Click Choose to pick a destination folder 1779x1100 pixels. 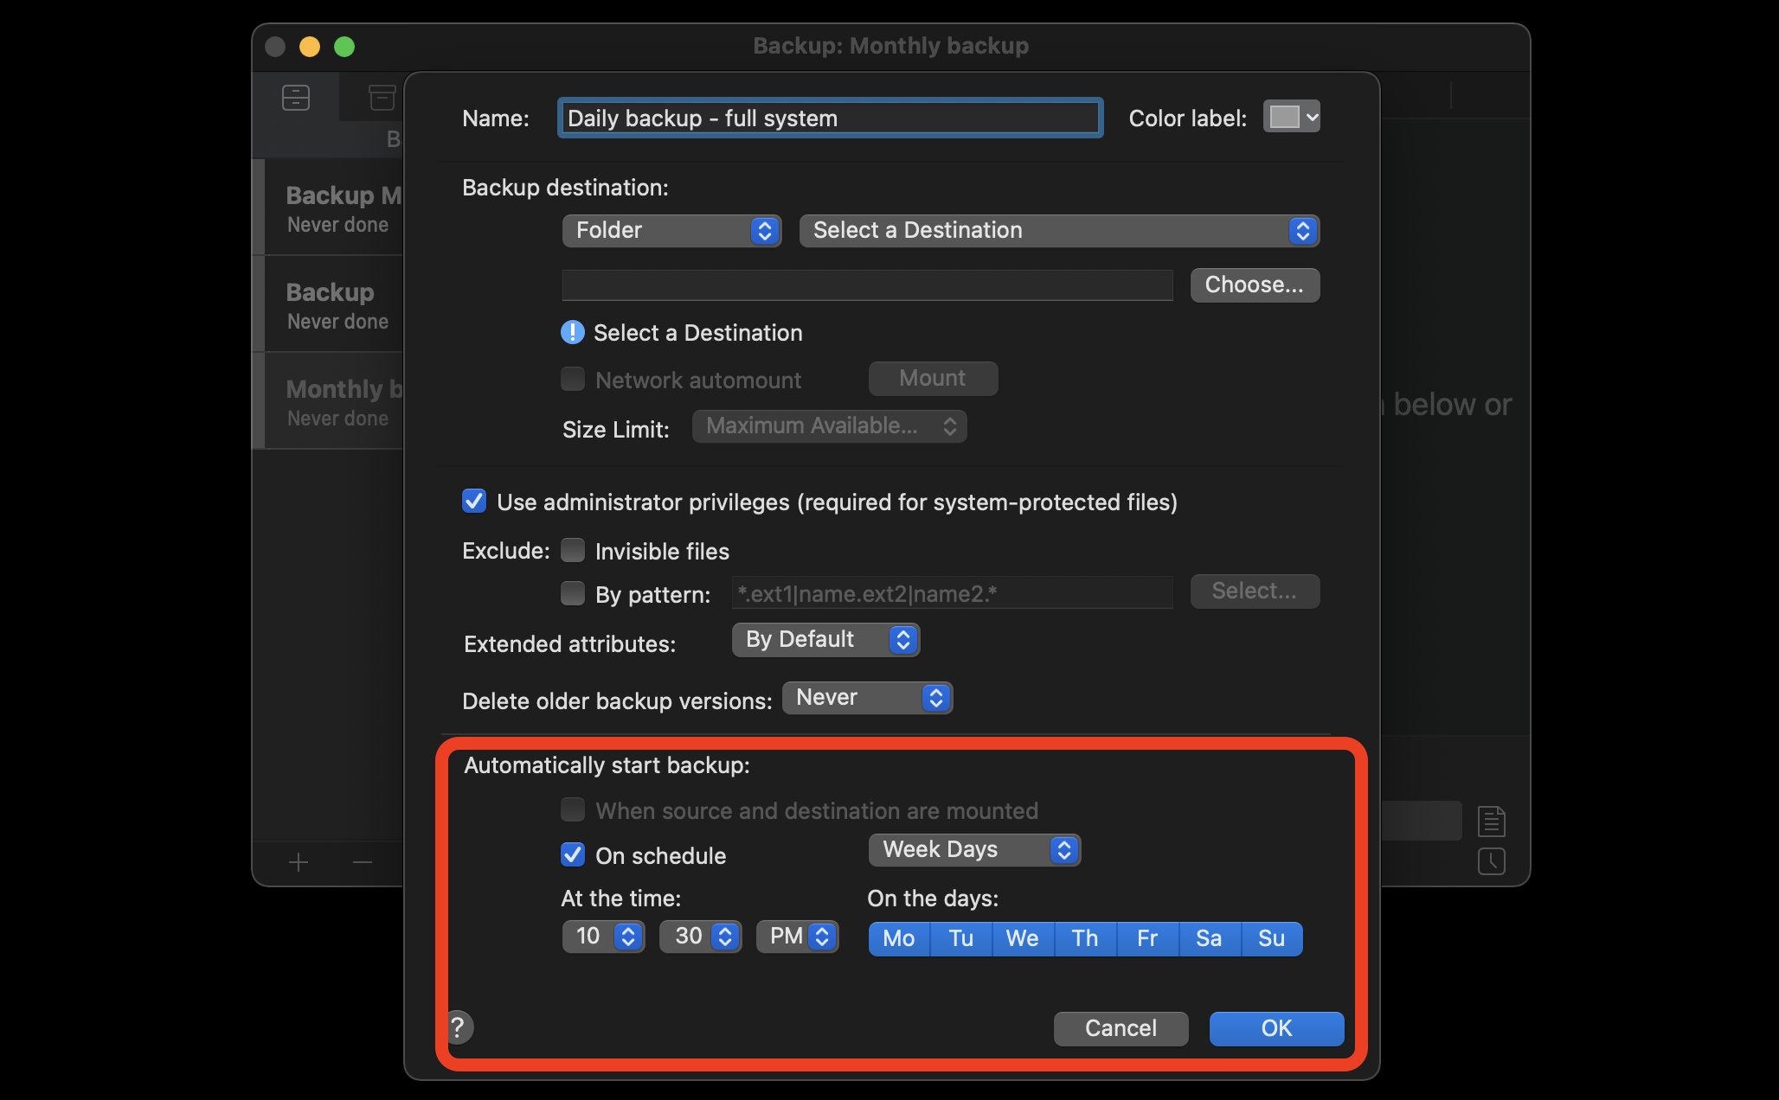tap(1254, 285)
